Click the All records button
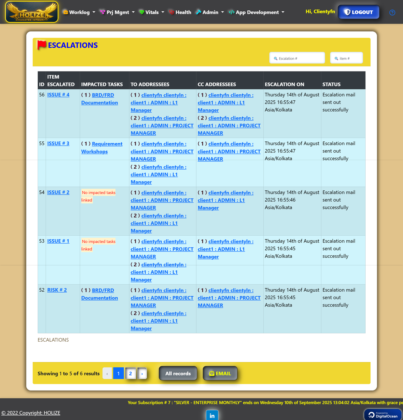Screen dimensions: 403x420 (178, 373)
